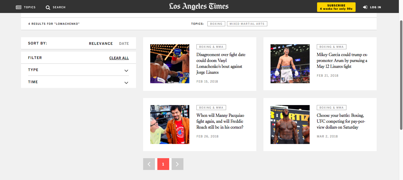Click the Subscribe 4 weeks button
The height and width of the screenshot is (180, 403).
[336, 7]
